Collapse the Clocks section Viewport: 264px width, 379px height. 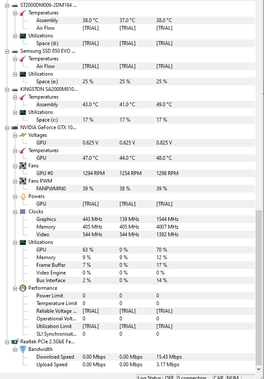[15, 212]
